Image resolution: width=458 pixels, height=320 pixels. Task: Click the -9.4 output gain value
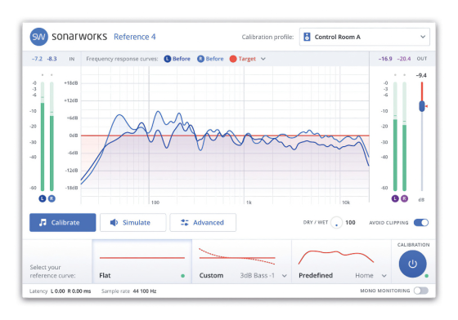pos(421,75)
